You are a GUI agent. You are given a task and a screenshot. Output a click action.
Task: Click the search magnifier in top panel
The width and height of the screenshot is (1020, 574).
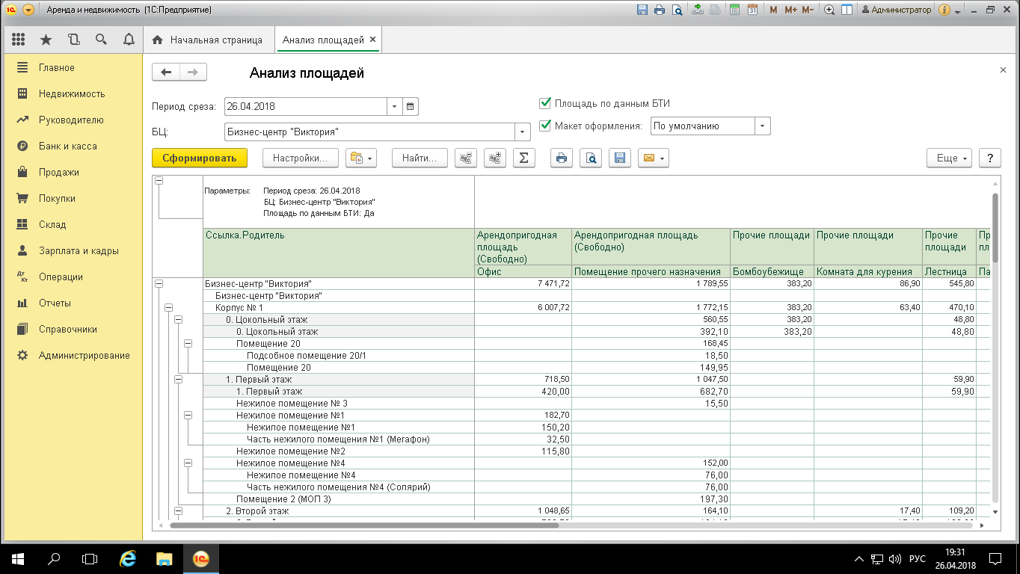[x=101, y=40]
